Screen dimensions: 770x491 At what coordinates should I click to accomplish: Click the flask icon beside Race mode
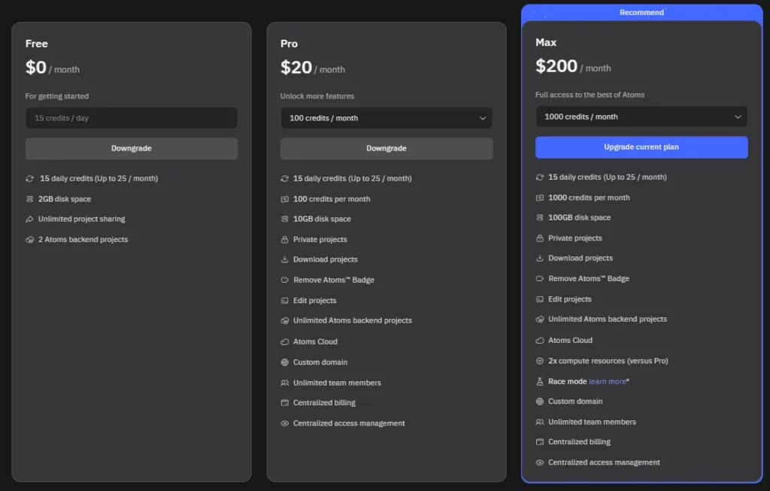tap(540, 381)
